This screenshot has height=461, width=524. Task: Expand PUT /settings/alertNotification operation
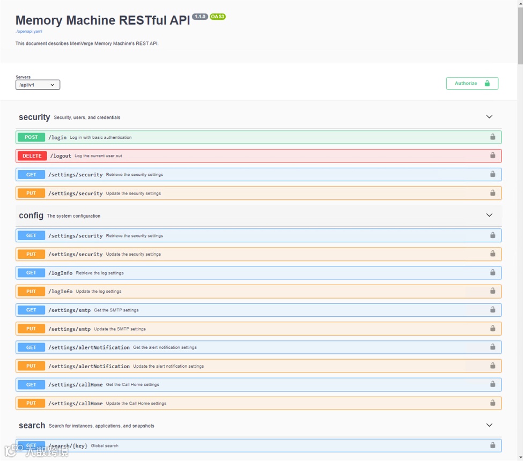pos(259,366)
